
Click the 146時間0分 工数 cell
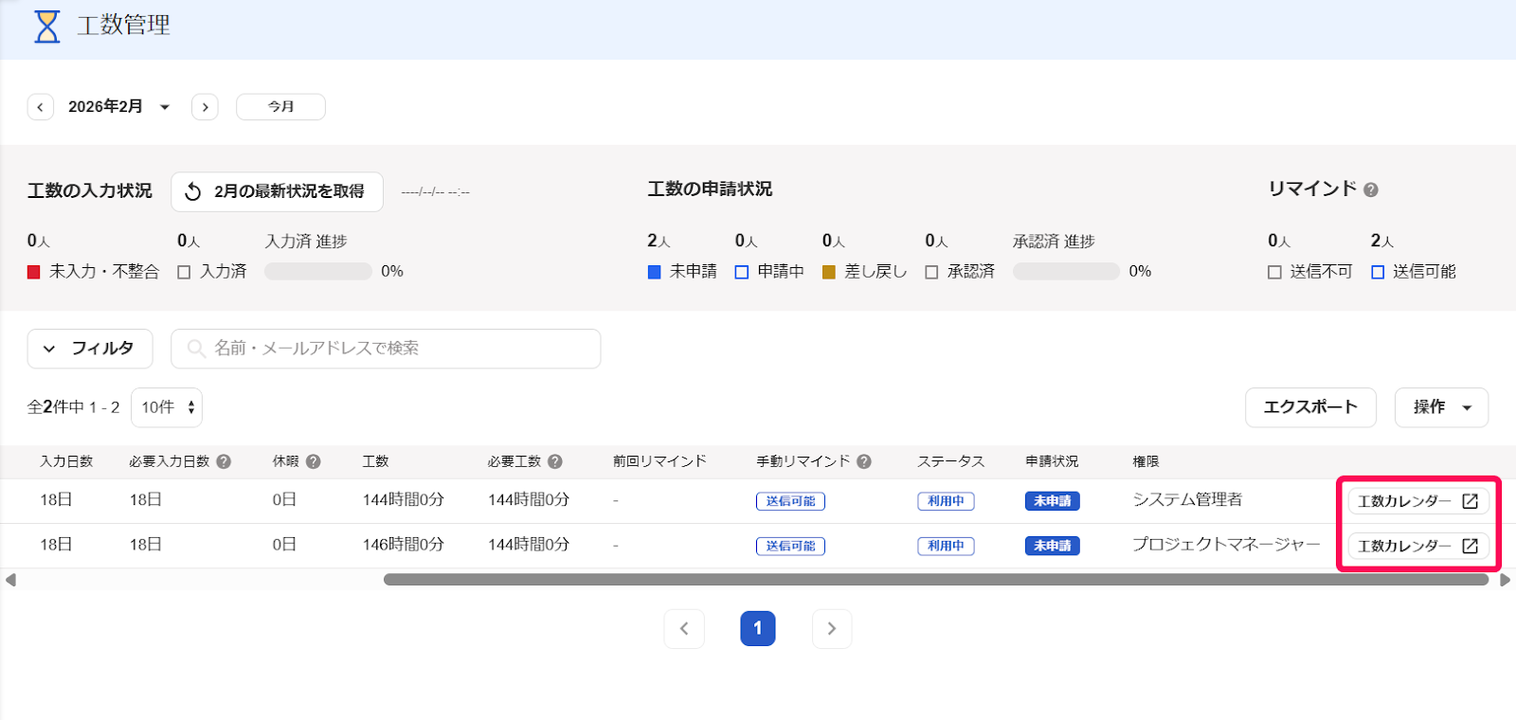(x=403, y=545)
